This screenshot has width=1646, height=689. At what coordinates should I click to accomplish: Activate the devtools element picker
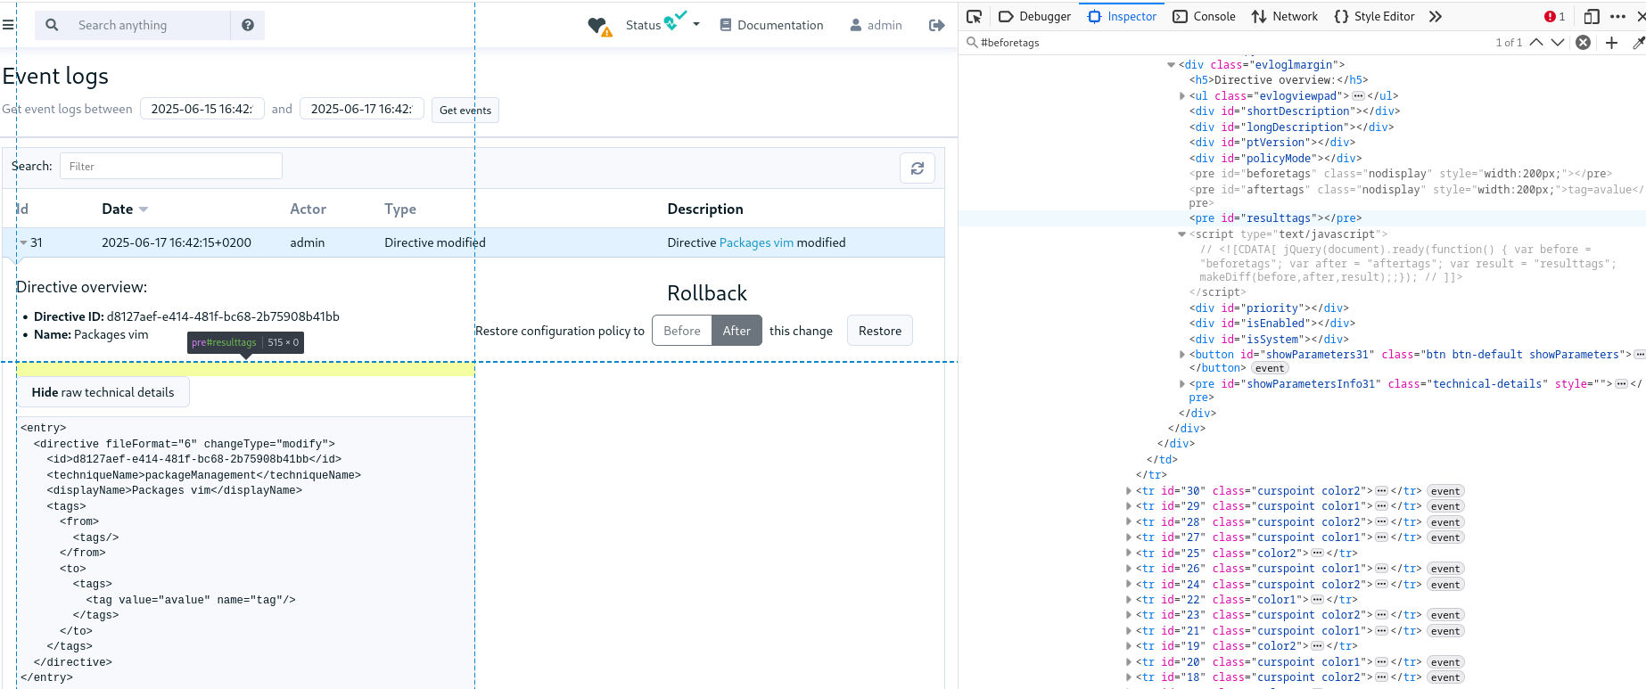tap(975, 16)
